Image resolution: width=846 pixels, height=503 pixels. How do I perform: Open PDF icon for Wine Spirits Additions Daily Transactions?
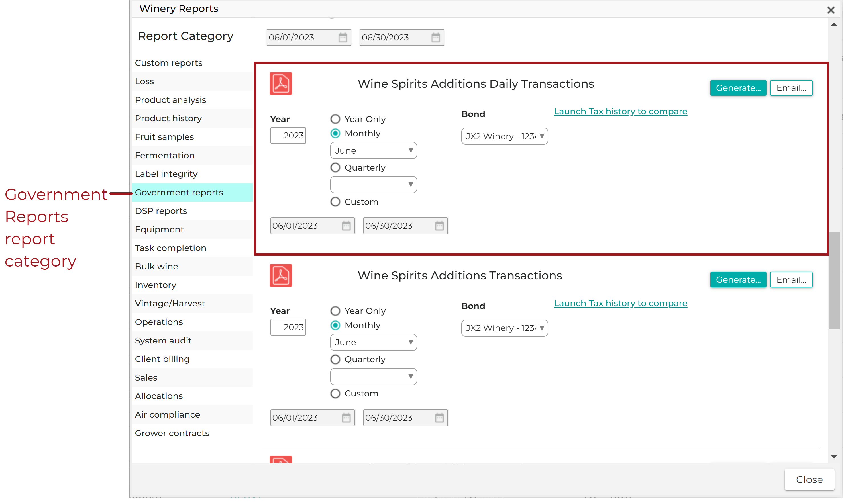coord(281,83)
